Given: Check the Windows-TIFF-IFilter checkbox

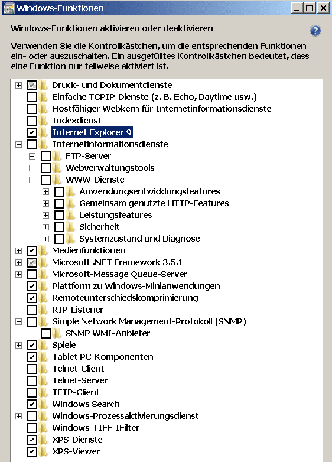Looking at the screenshot, I should coord(32,428).
